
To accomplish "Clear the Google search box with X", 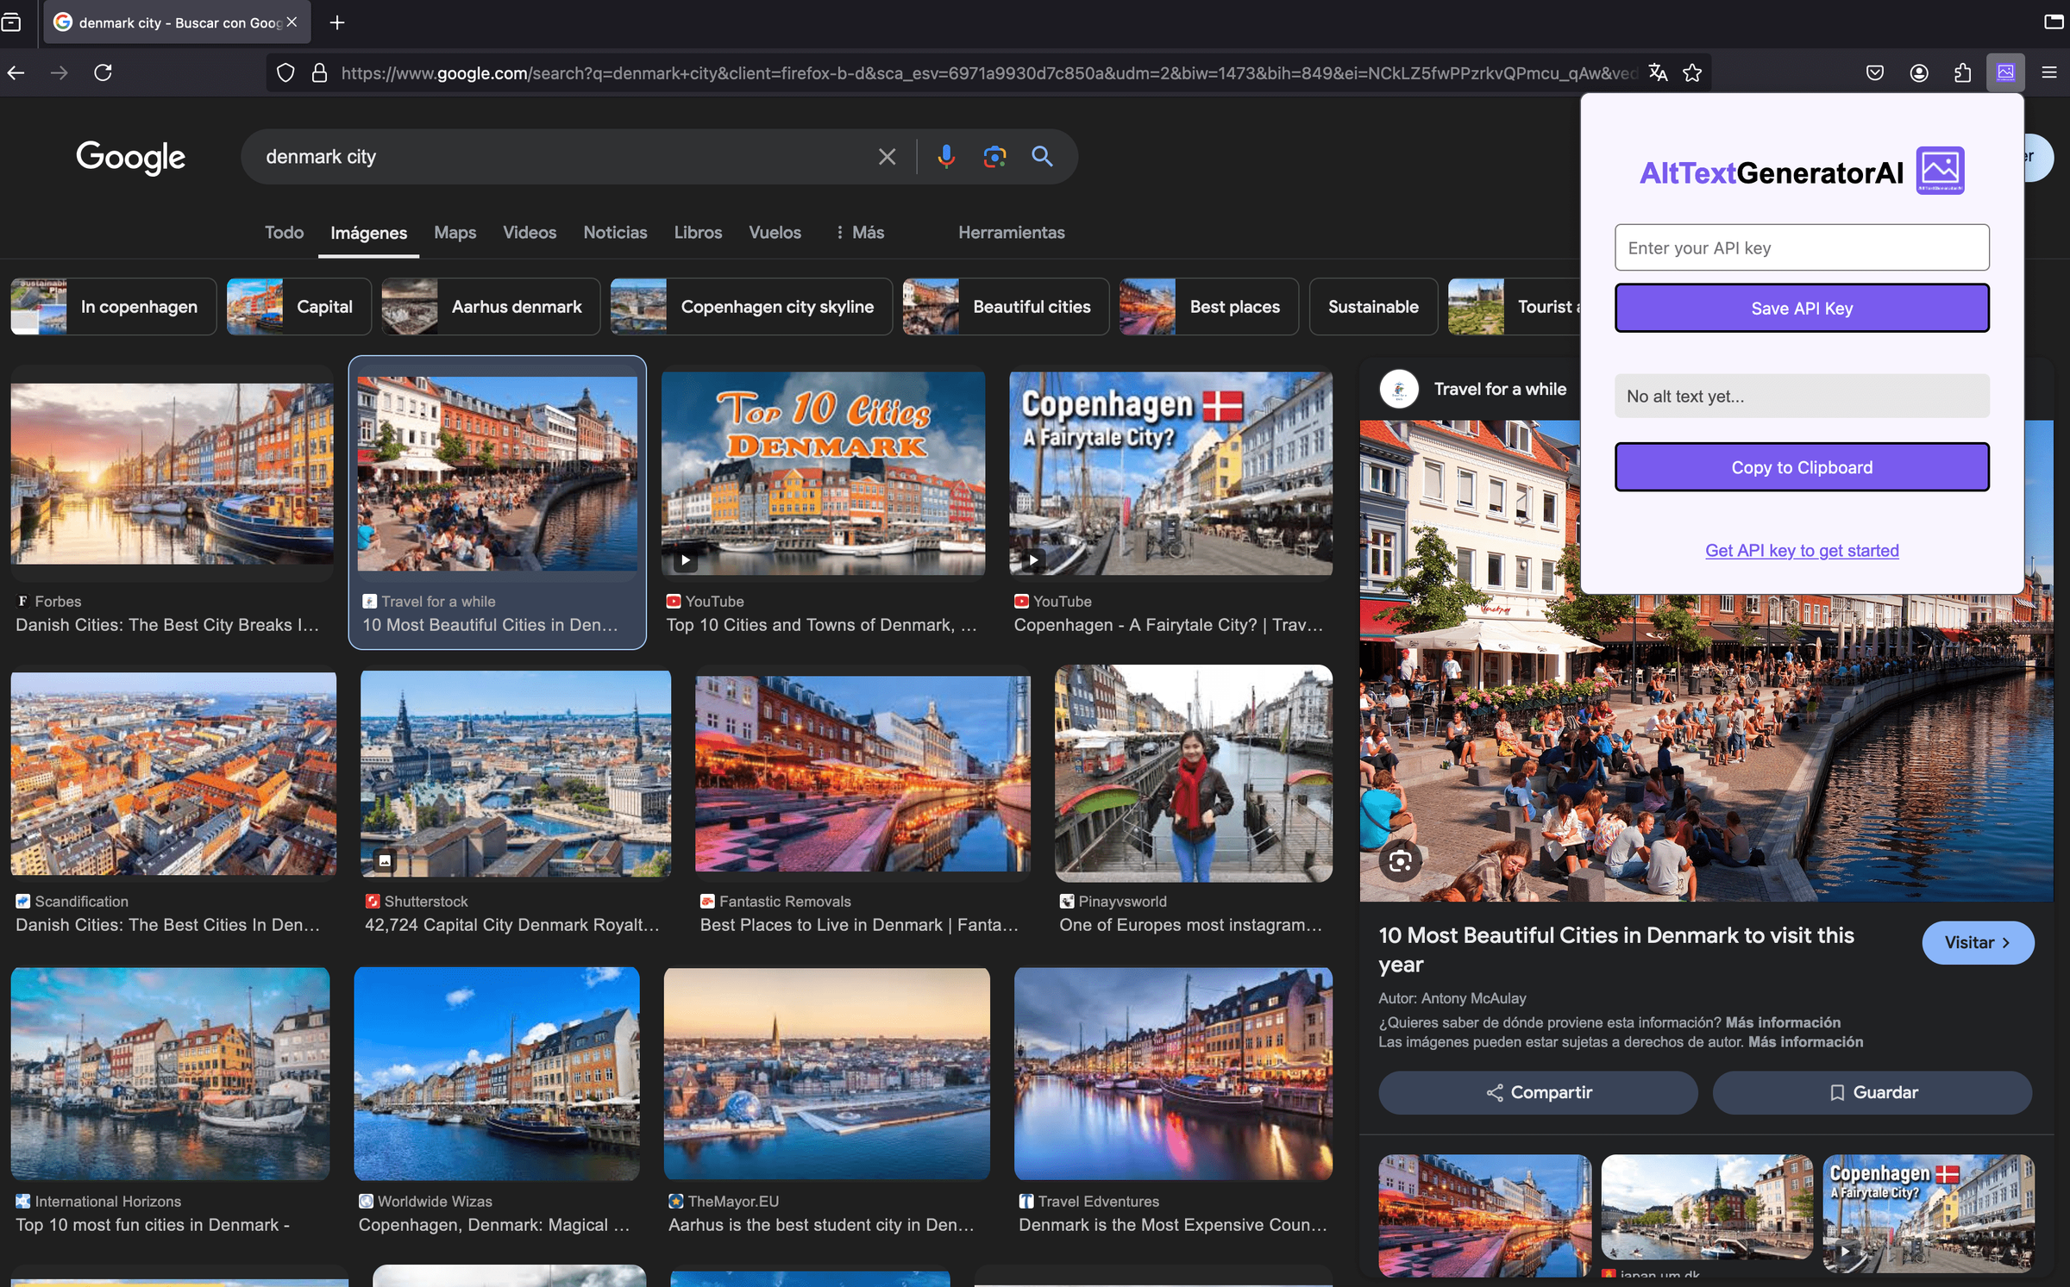I will tap(887, 157).
